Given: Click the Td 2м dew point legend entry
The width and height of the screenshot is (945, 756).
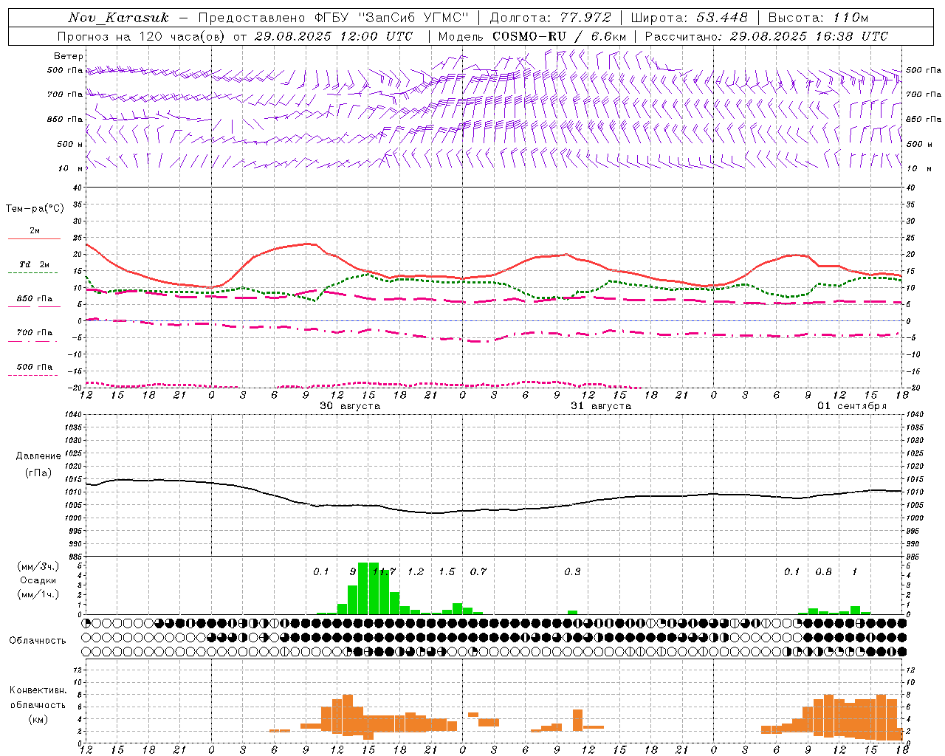Looking at the screenshot, I should click(34, 264).
